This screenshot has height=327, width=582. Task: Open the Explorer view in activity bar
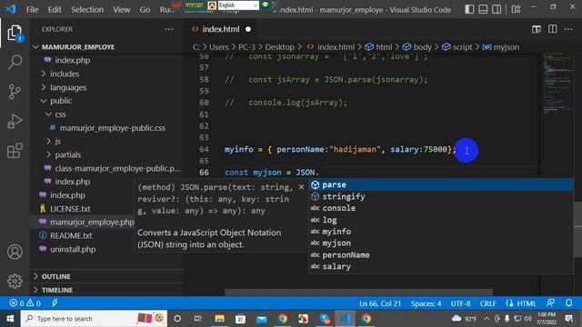coord(15,33)
